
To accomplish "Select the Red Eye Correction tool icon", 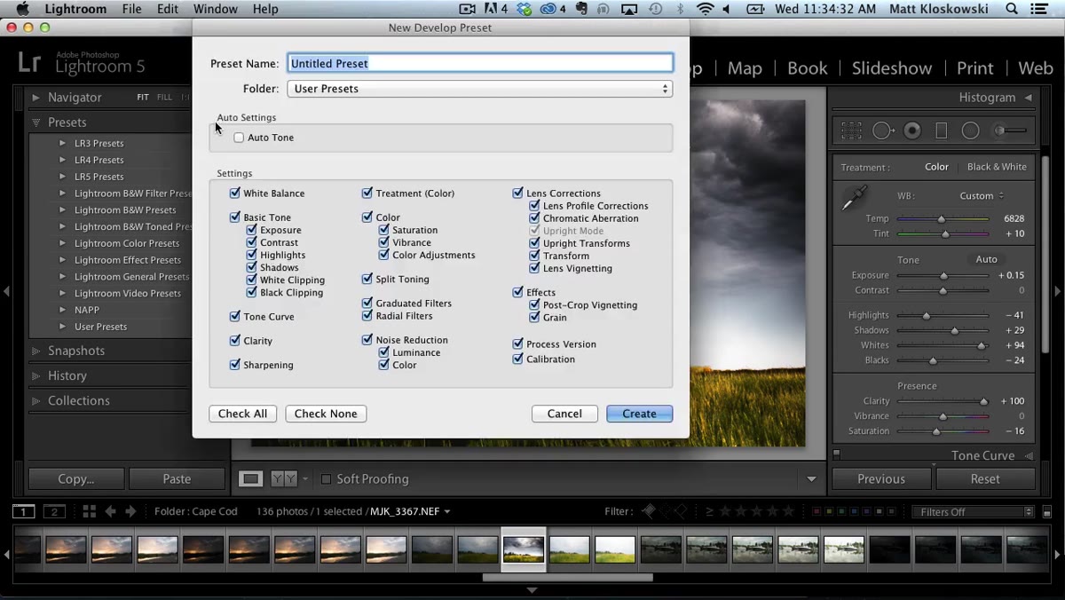I will tap(912, 130).
